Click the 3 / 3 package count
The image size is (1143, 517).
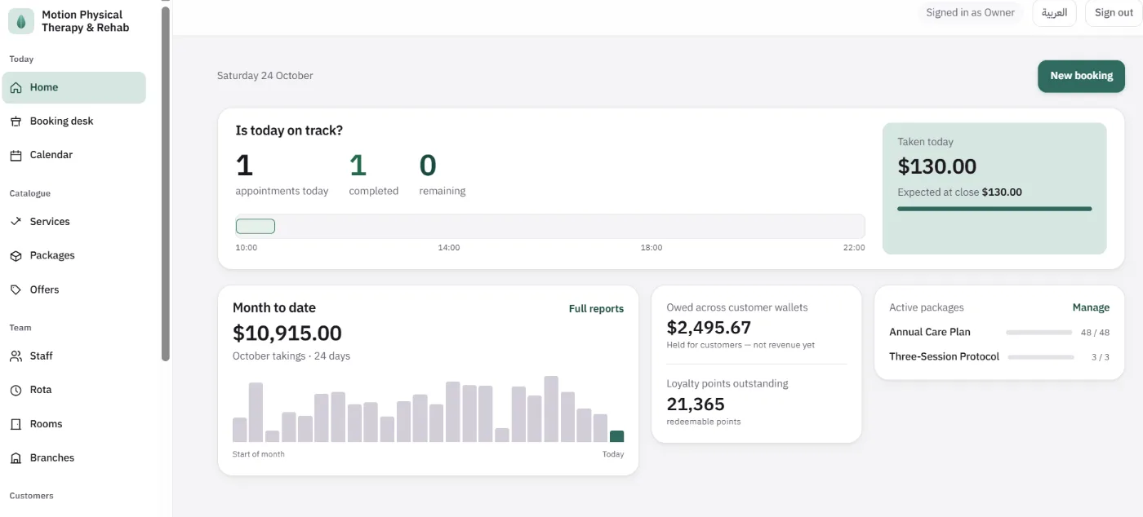pyautogui.click(x=1101, y=357)
